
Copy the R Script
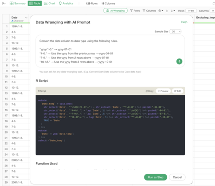pyautogui.click(x=150, y=91)
